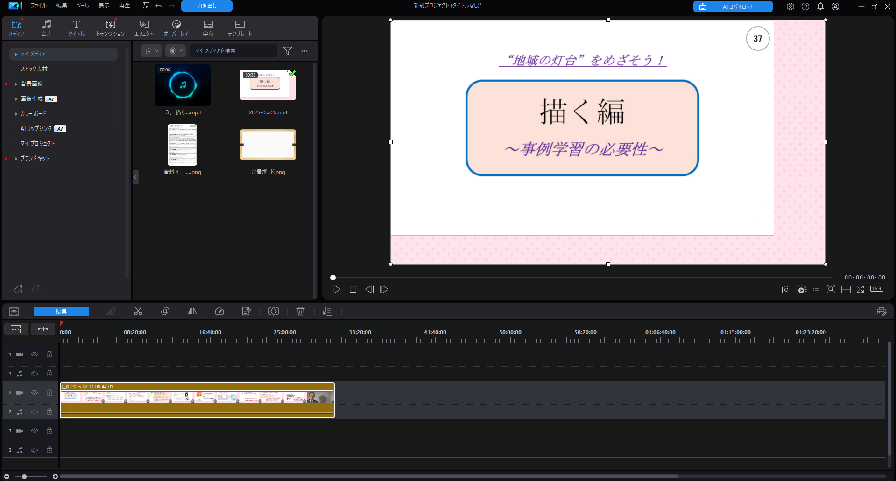Click the save project icon
The width and height of the screenshot is (896, 481).
click(146, 6)
